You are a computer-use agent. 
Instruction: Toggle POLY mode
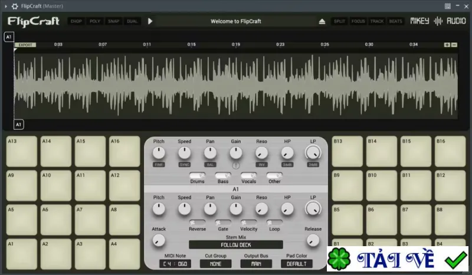tap(95, 21)
